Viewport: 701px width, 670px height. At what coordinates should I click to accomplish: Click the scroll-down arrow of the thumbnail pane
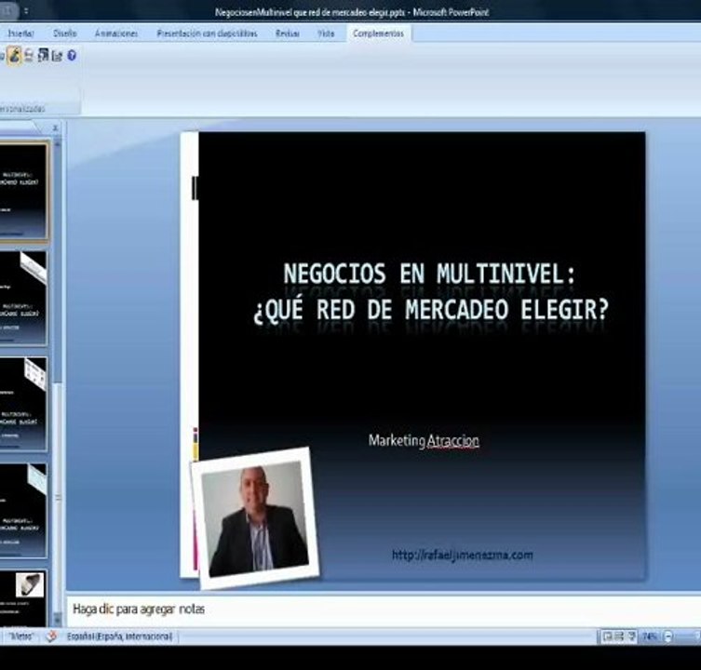[x=57, y=619]
